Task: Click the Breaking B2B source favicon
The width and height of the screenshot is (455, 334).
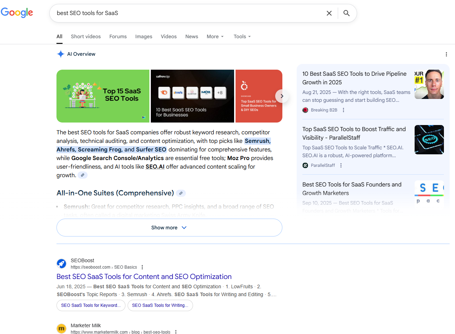Action: [x=305, y=110]
